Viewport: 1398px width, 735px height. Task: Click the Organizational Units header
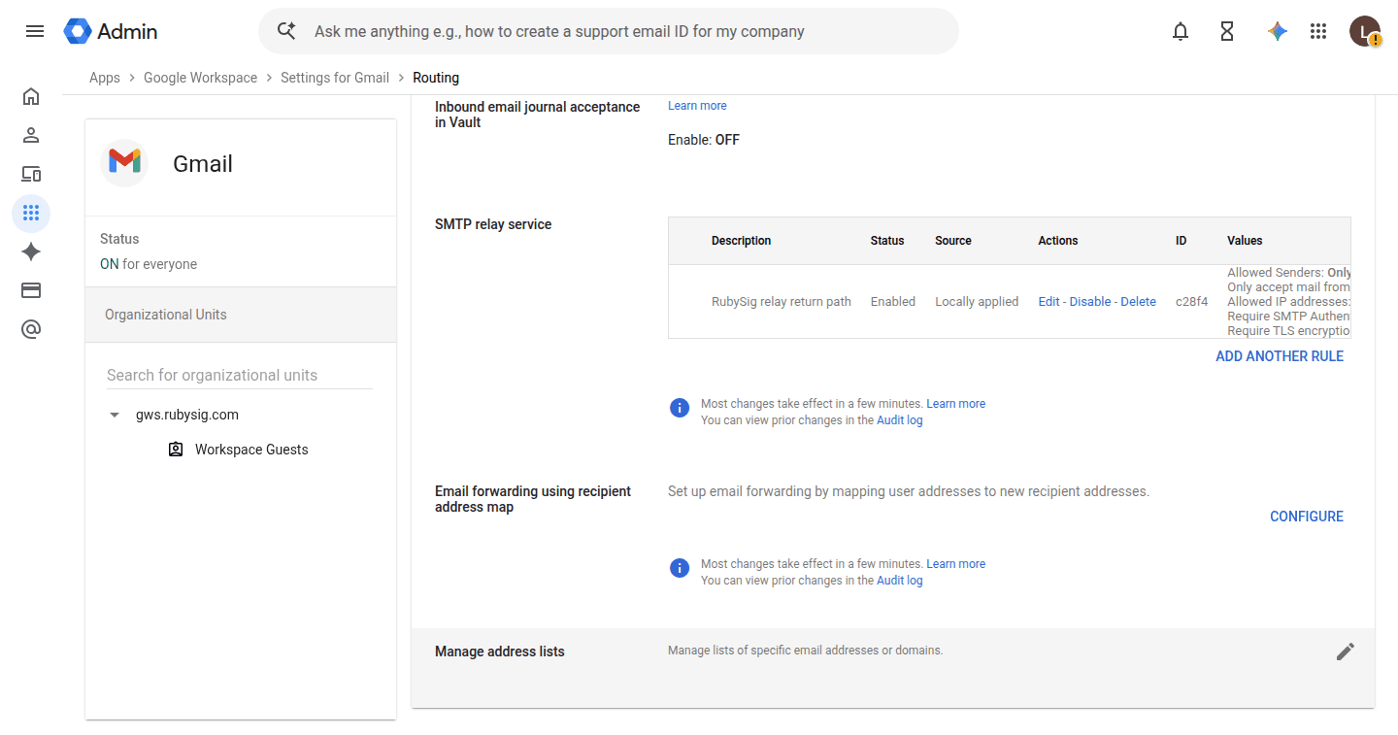tap(241, 315)
